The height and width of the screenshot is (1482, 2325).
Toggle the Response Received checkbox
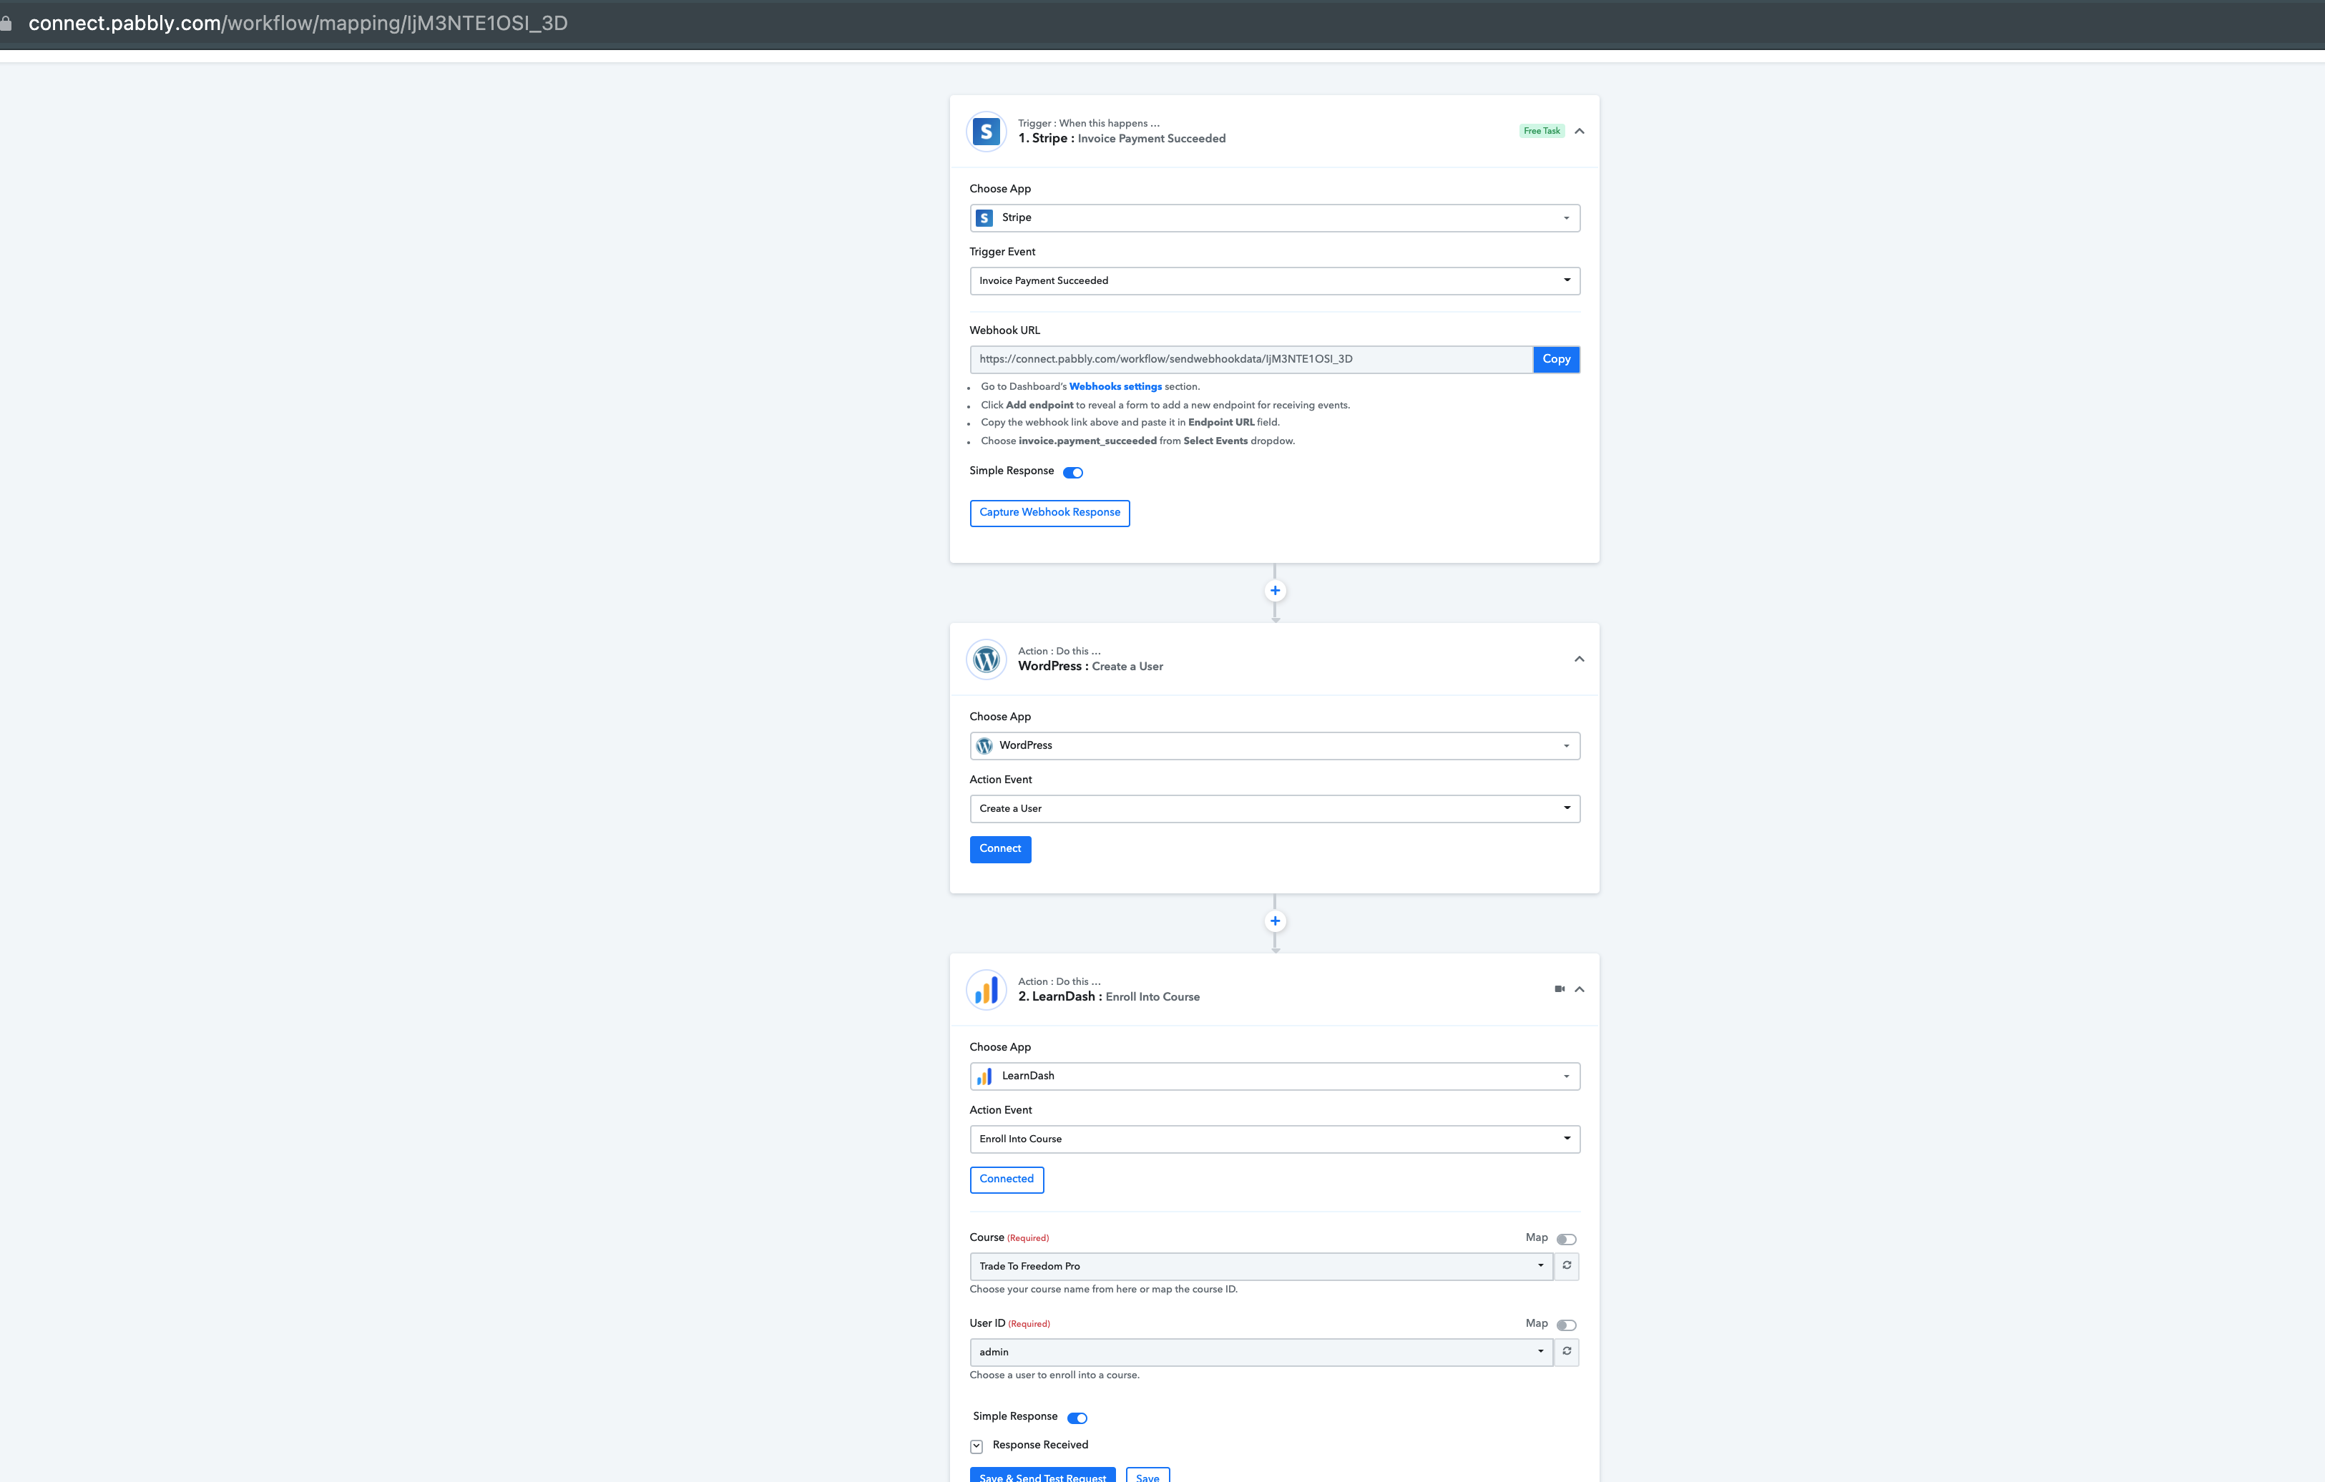(x=976, y=1446)
